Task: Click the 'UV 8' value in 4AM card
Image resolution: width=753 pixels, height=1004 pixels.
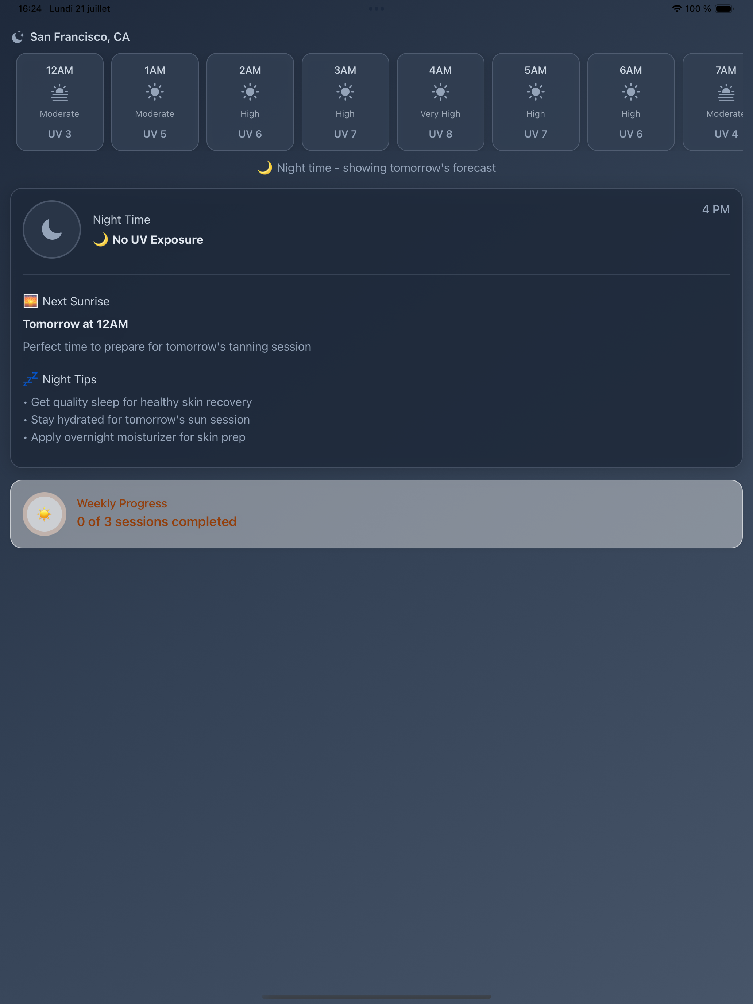Action: tap(441, 134)
